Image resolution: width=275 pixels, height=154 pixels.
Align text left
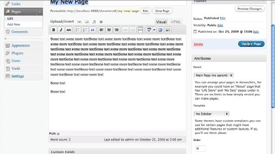point(101,30)
